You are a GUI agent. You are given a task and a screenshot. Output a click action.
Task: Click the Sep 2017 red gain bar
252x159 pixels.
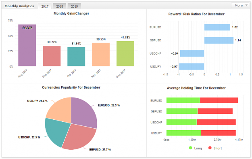pyautogui.click(x=52, y=56)
